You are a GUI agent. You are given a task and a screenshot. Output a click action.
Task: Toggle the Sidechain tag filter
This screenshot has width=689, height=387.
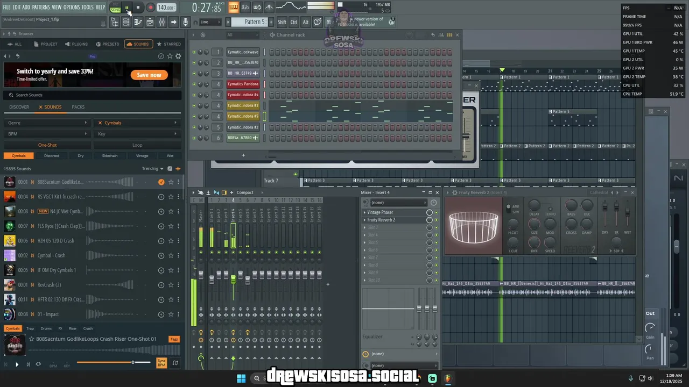110,156
